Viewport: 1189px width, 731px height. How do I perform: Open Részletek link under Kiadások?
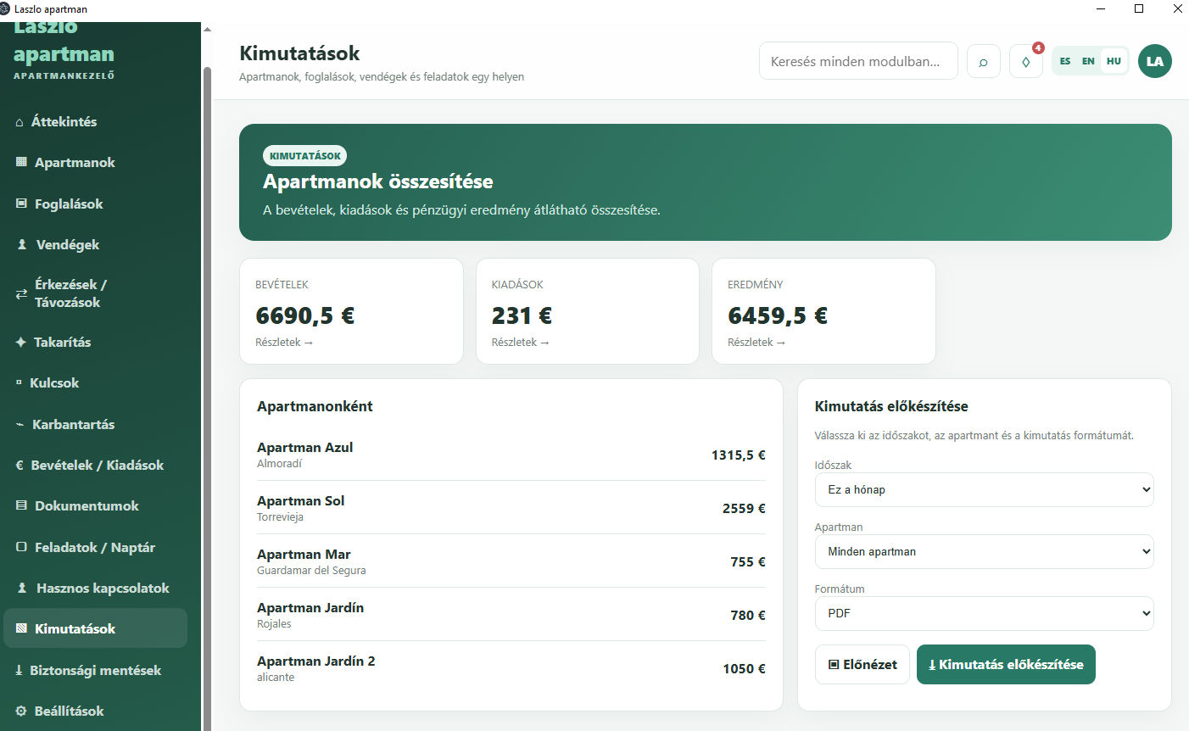pyautogui.click(x=521, y=342)
